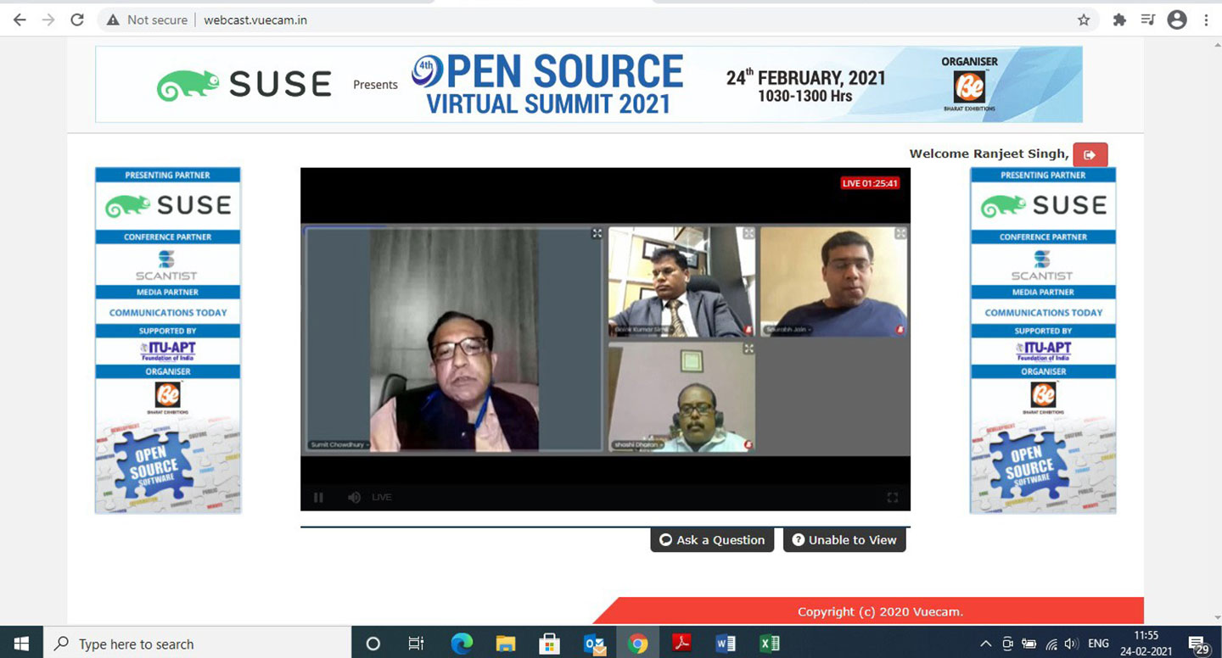Click the right Scantist conference partner logo

point(1041,264)
